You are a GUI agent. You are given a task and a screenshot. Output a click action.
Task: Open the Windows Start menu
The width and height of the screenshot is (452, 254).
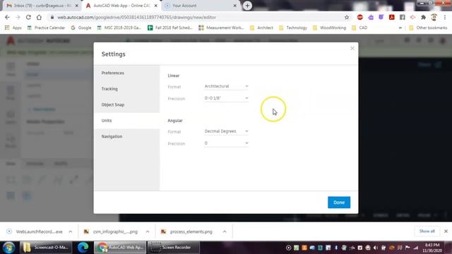tap(8, 248)
